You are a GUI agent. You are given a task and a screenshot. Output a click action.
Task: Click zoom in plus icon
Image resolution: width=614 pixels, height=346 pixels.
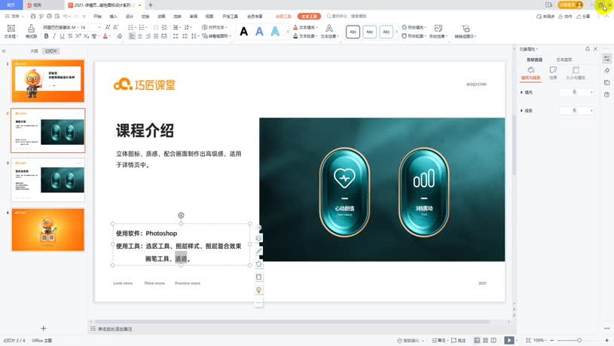[606, 341]
